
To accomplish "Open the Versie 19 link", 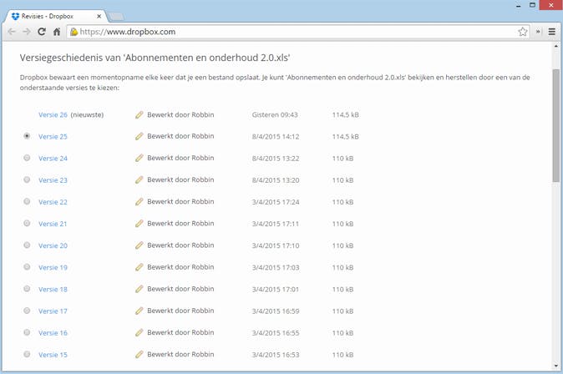I will coord(53,268).
